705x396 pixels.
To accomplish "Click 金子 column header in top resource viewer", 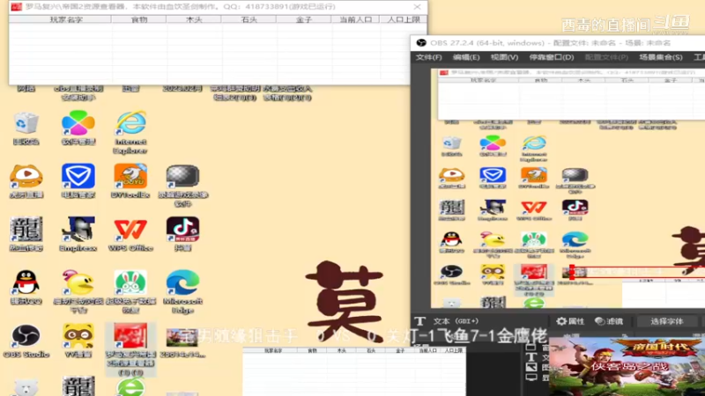I will pos(303,19).
